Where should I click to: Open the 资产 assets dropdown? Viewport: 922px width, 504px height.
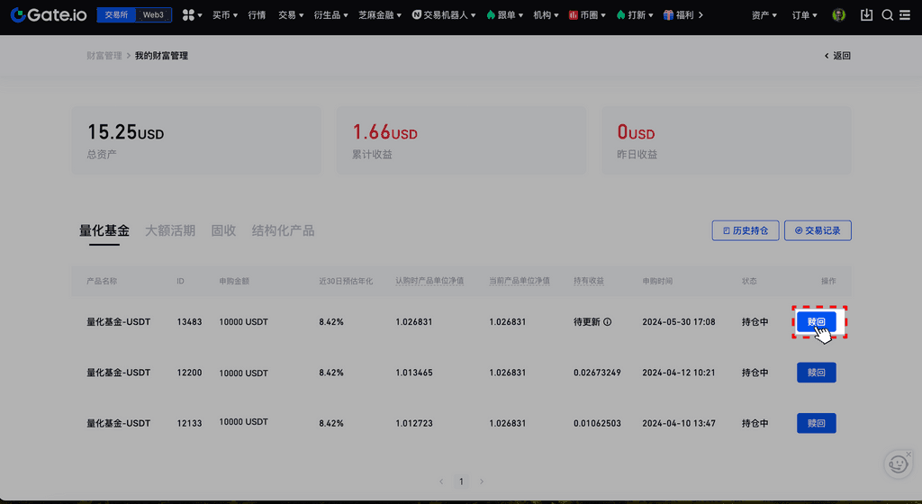click(764, 15)
